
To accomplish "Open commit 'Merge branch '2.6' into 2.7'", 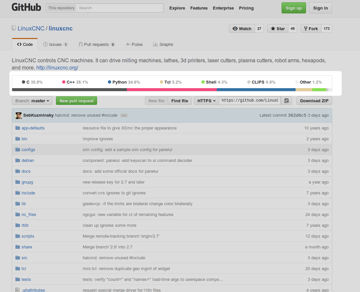I will coord(108,247).
